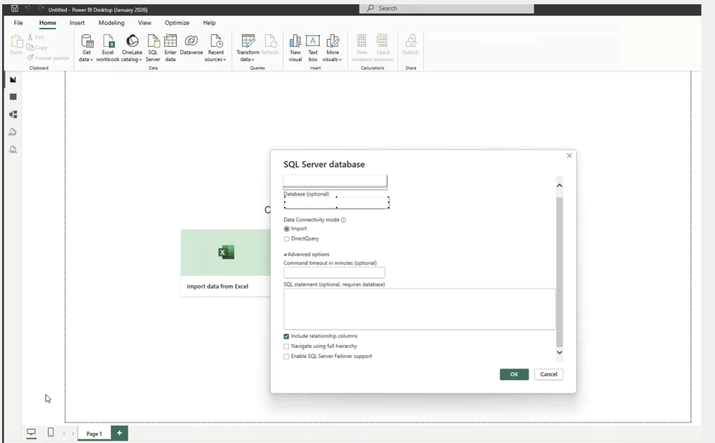Add a new page with plus button

point(119,433)
